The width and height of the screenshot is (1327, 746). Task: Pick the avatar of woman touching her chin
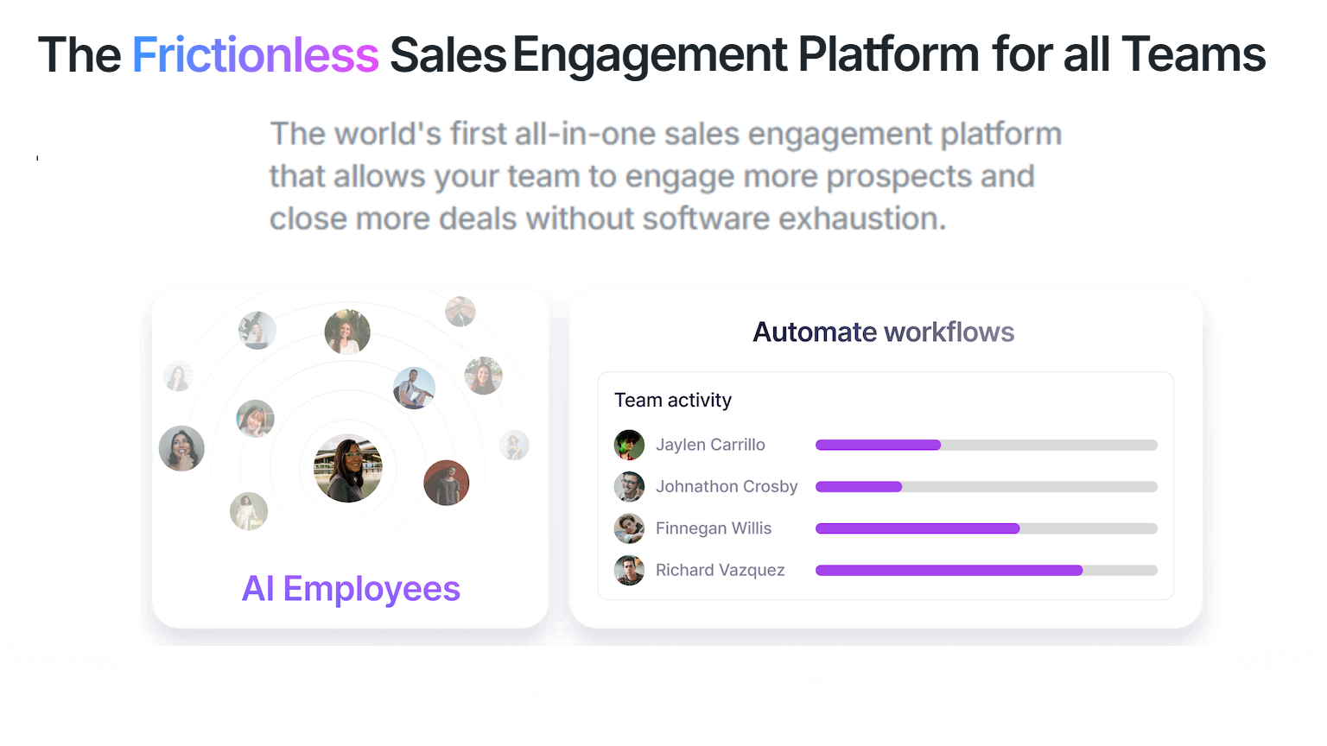click(181, 448)
